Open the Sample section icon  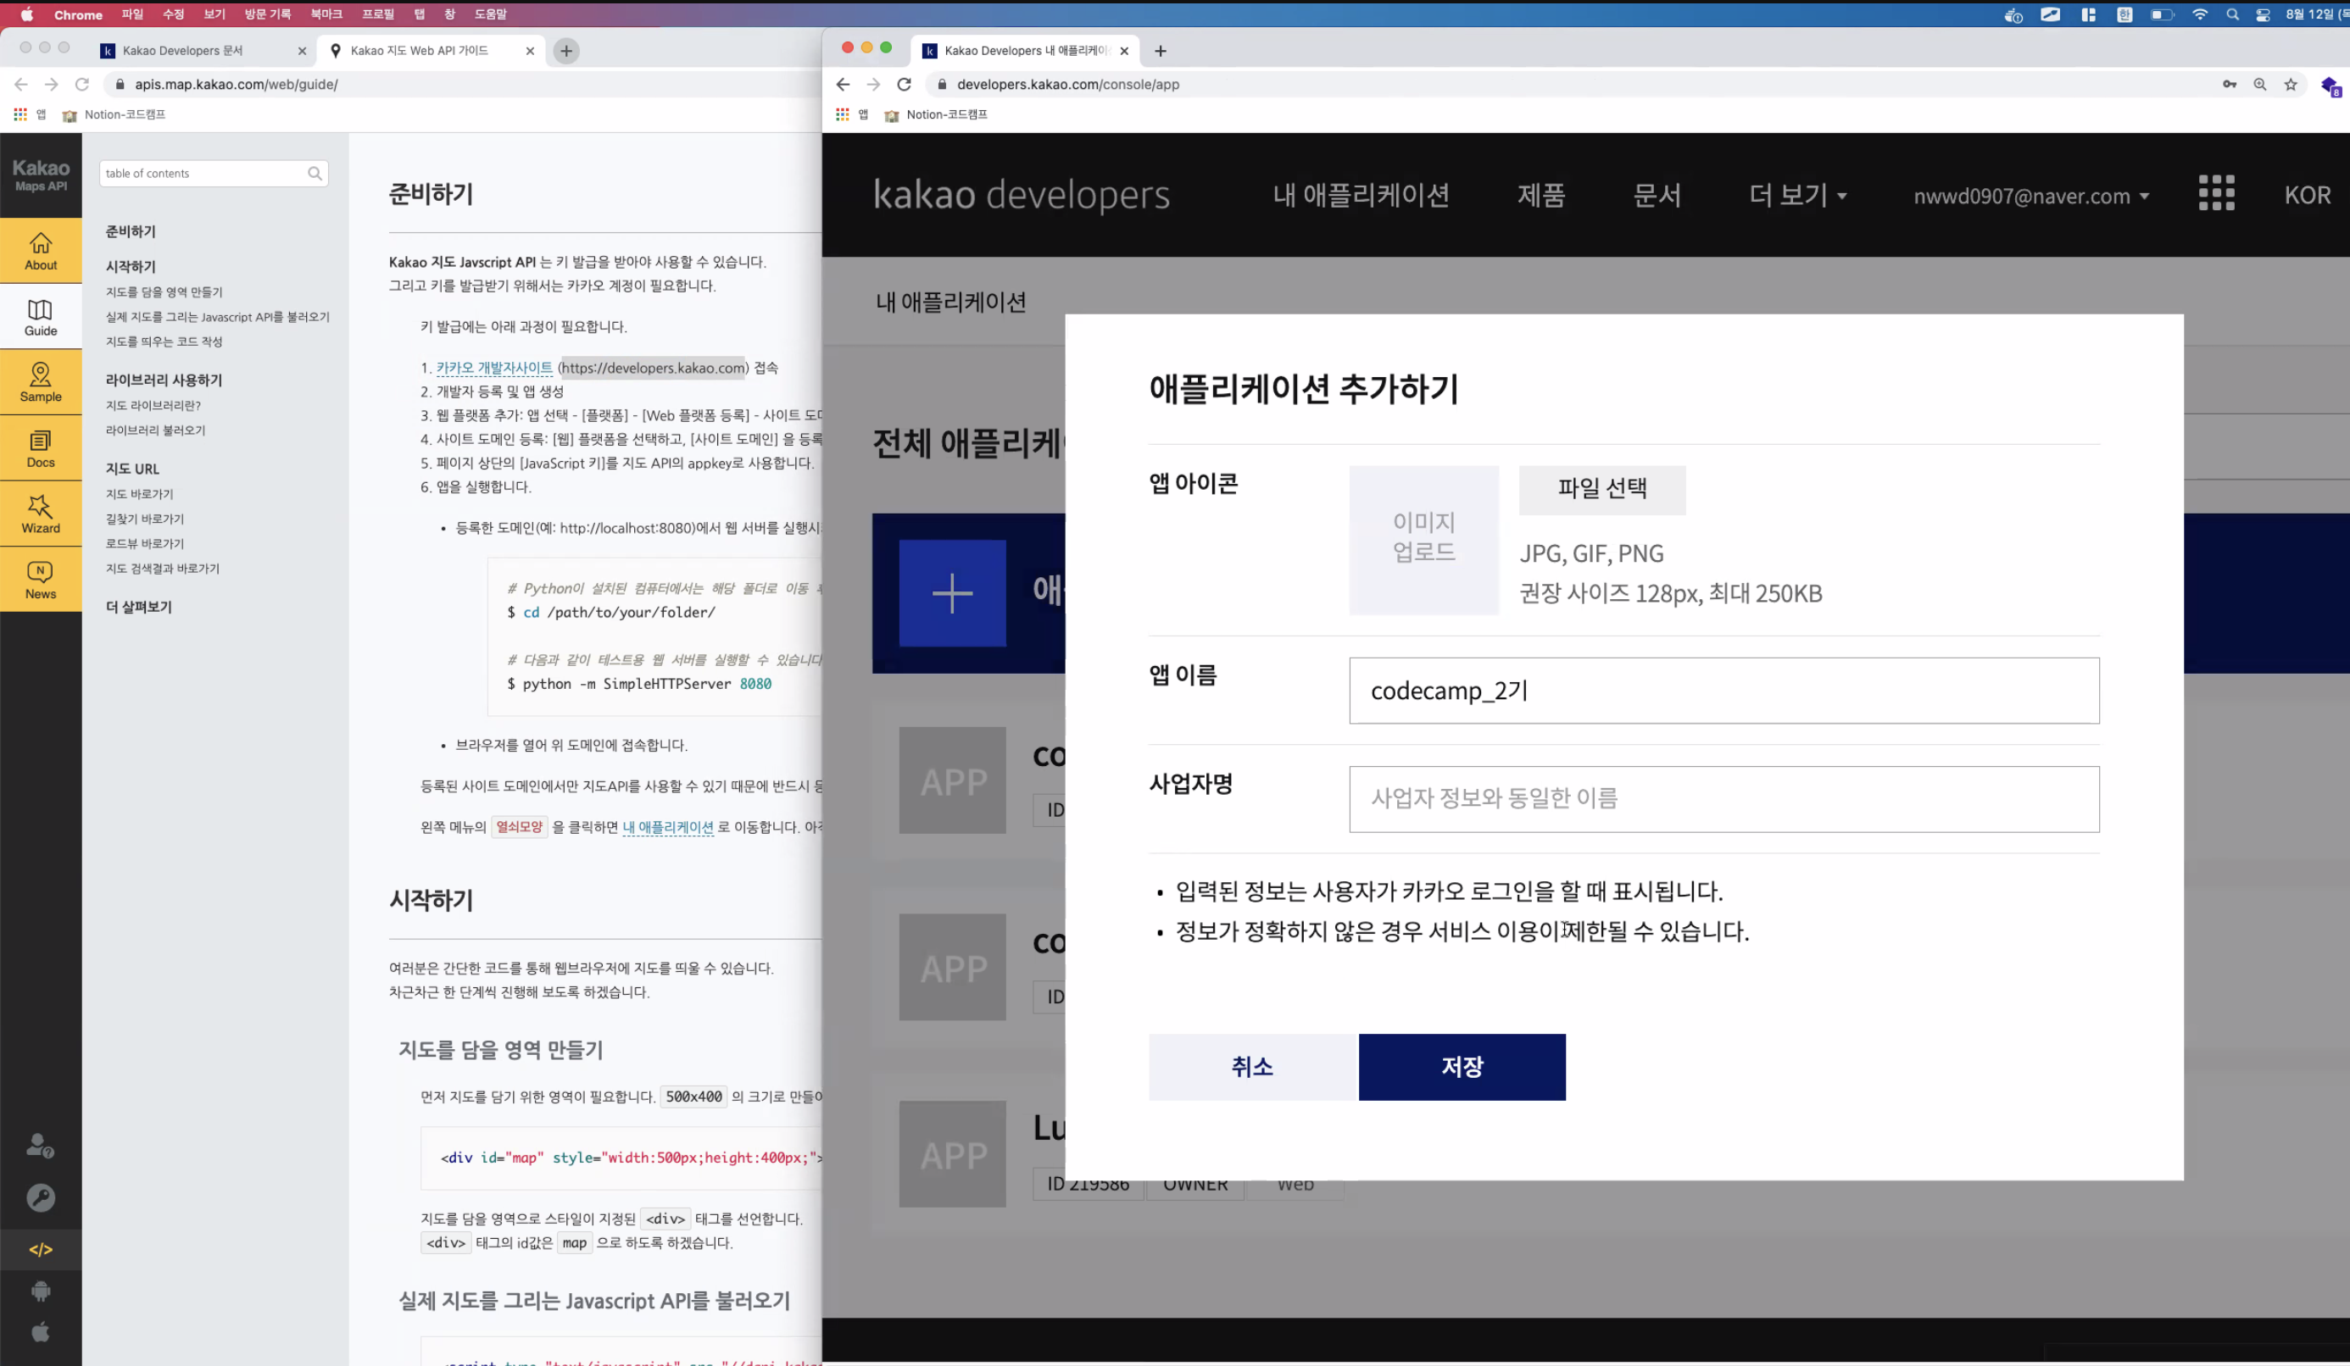point(40,382)
